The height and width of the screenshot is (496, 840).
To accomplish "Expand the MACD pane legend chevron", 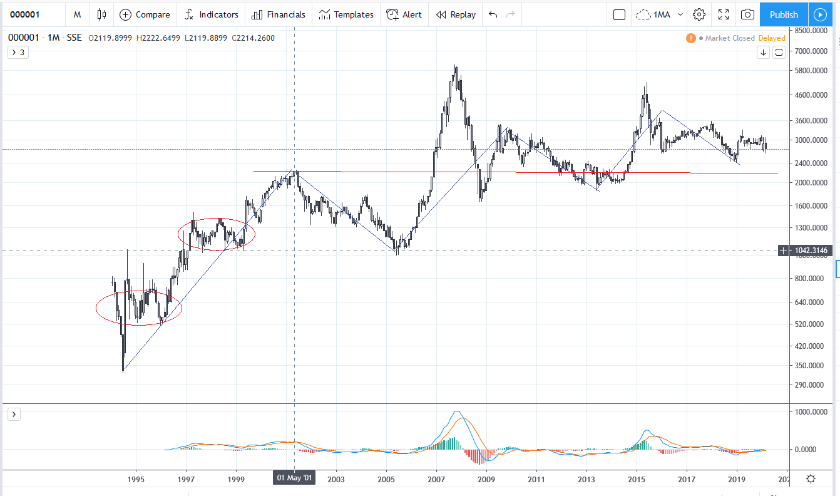I will (14, 414).
